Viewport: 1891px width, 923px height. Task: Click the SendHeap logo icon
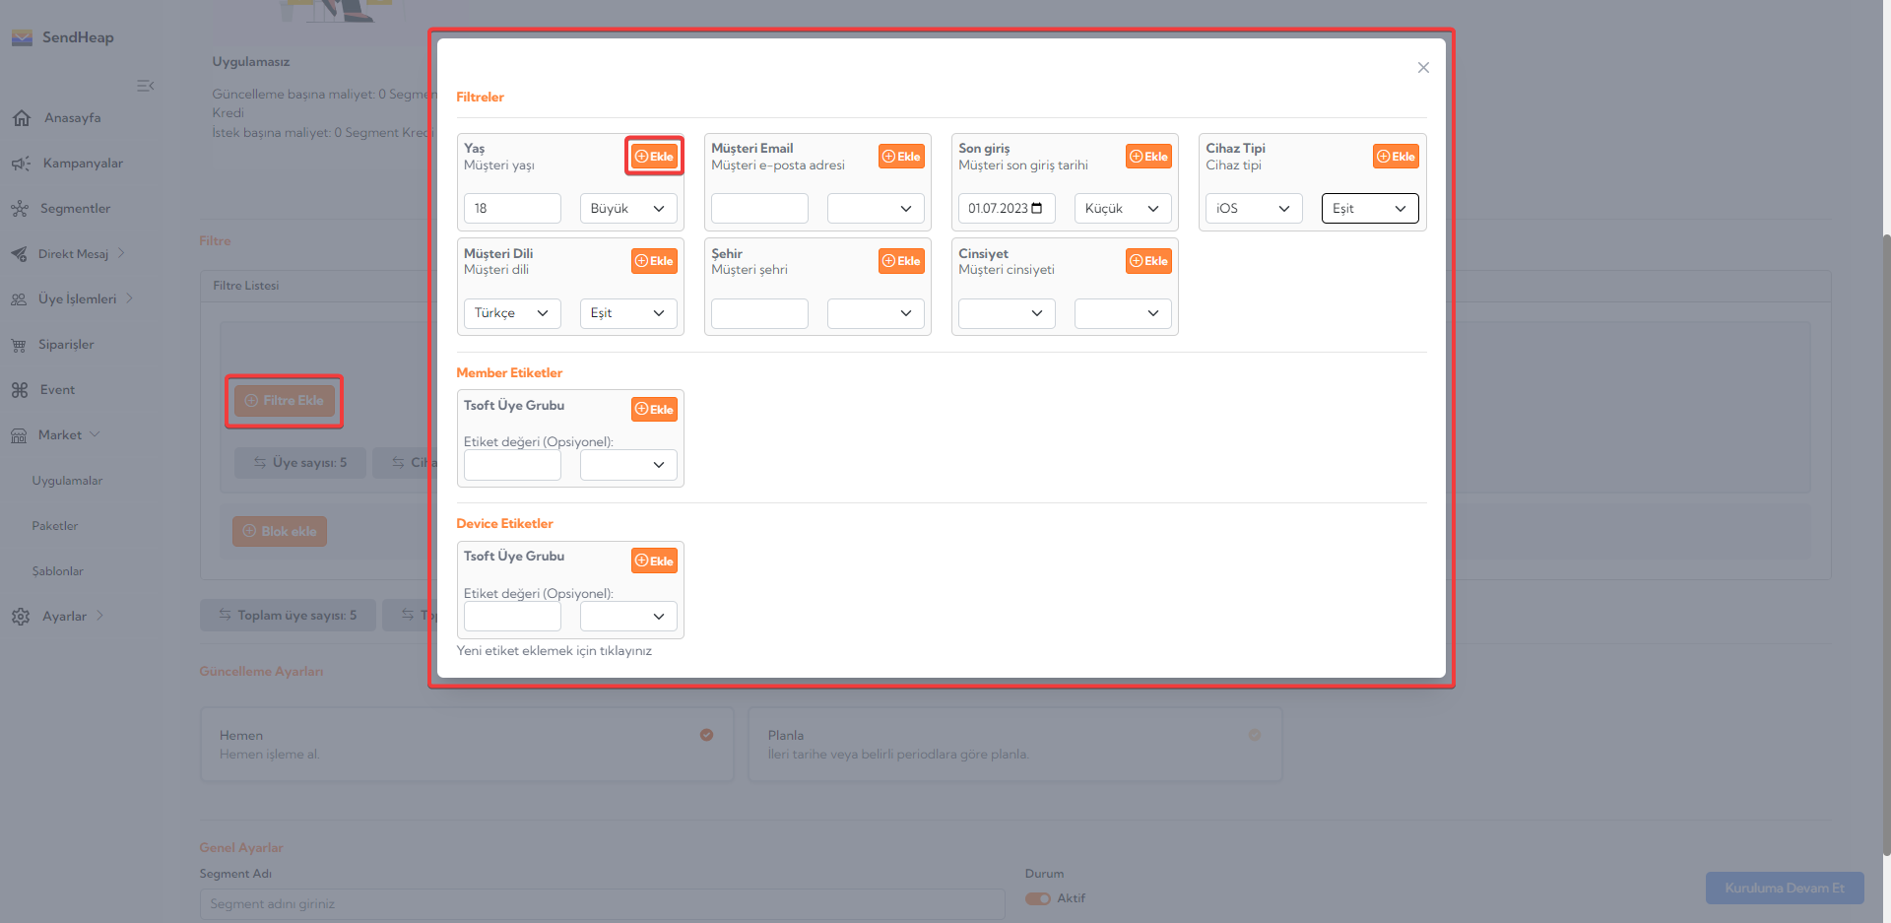(x=22, y=37)
